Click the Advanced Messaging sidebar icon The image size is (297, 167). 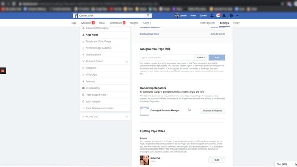coord(84,28)
